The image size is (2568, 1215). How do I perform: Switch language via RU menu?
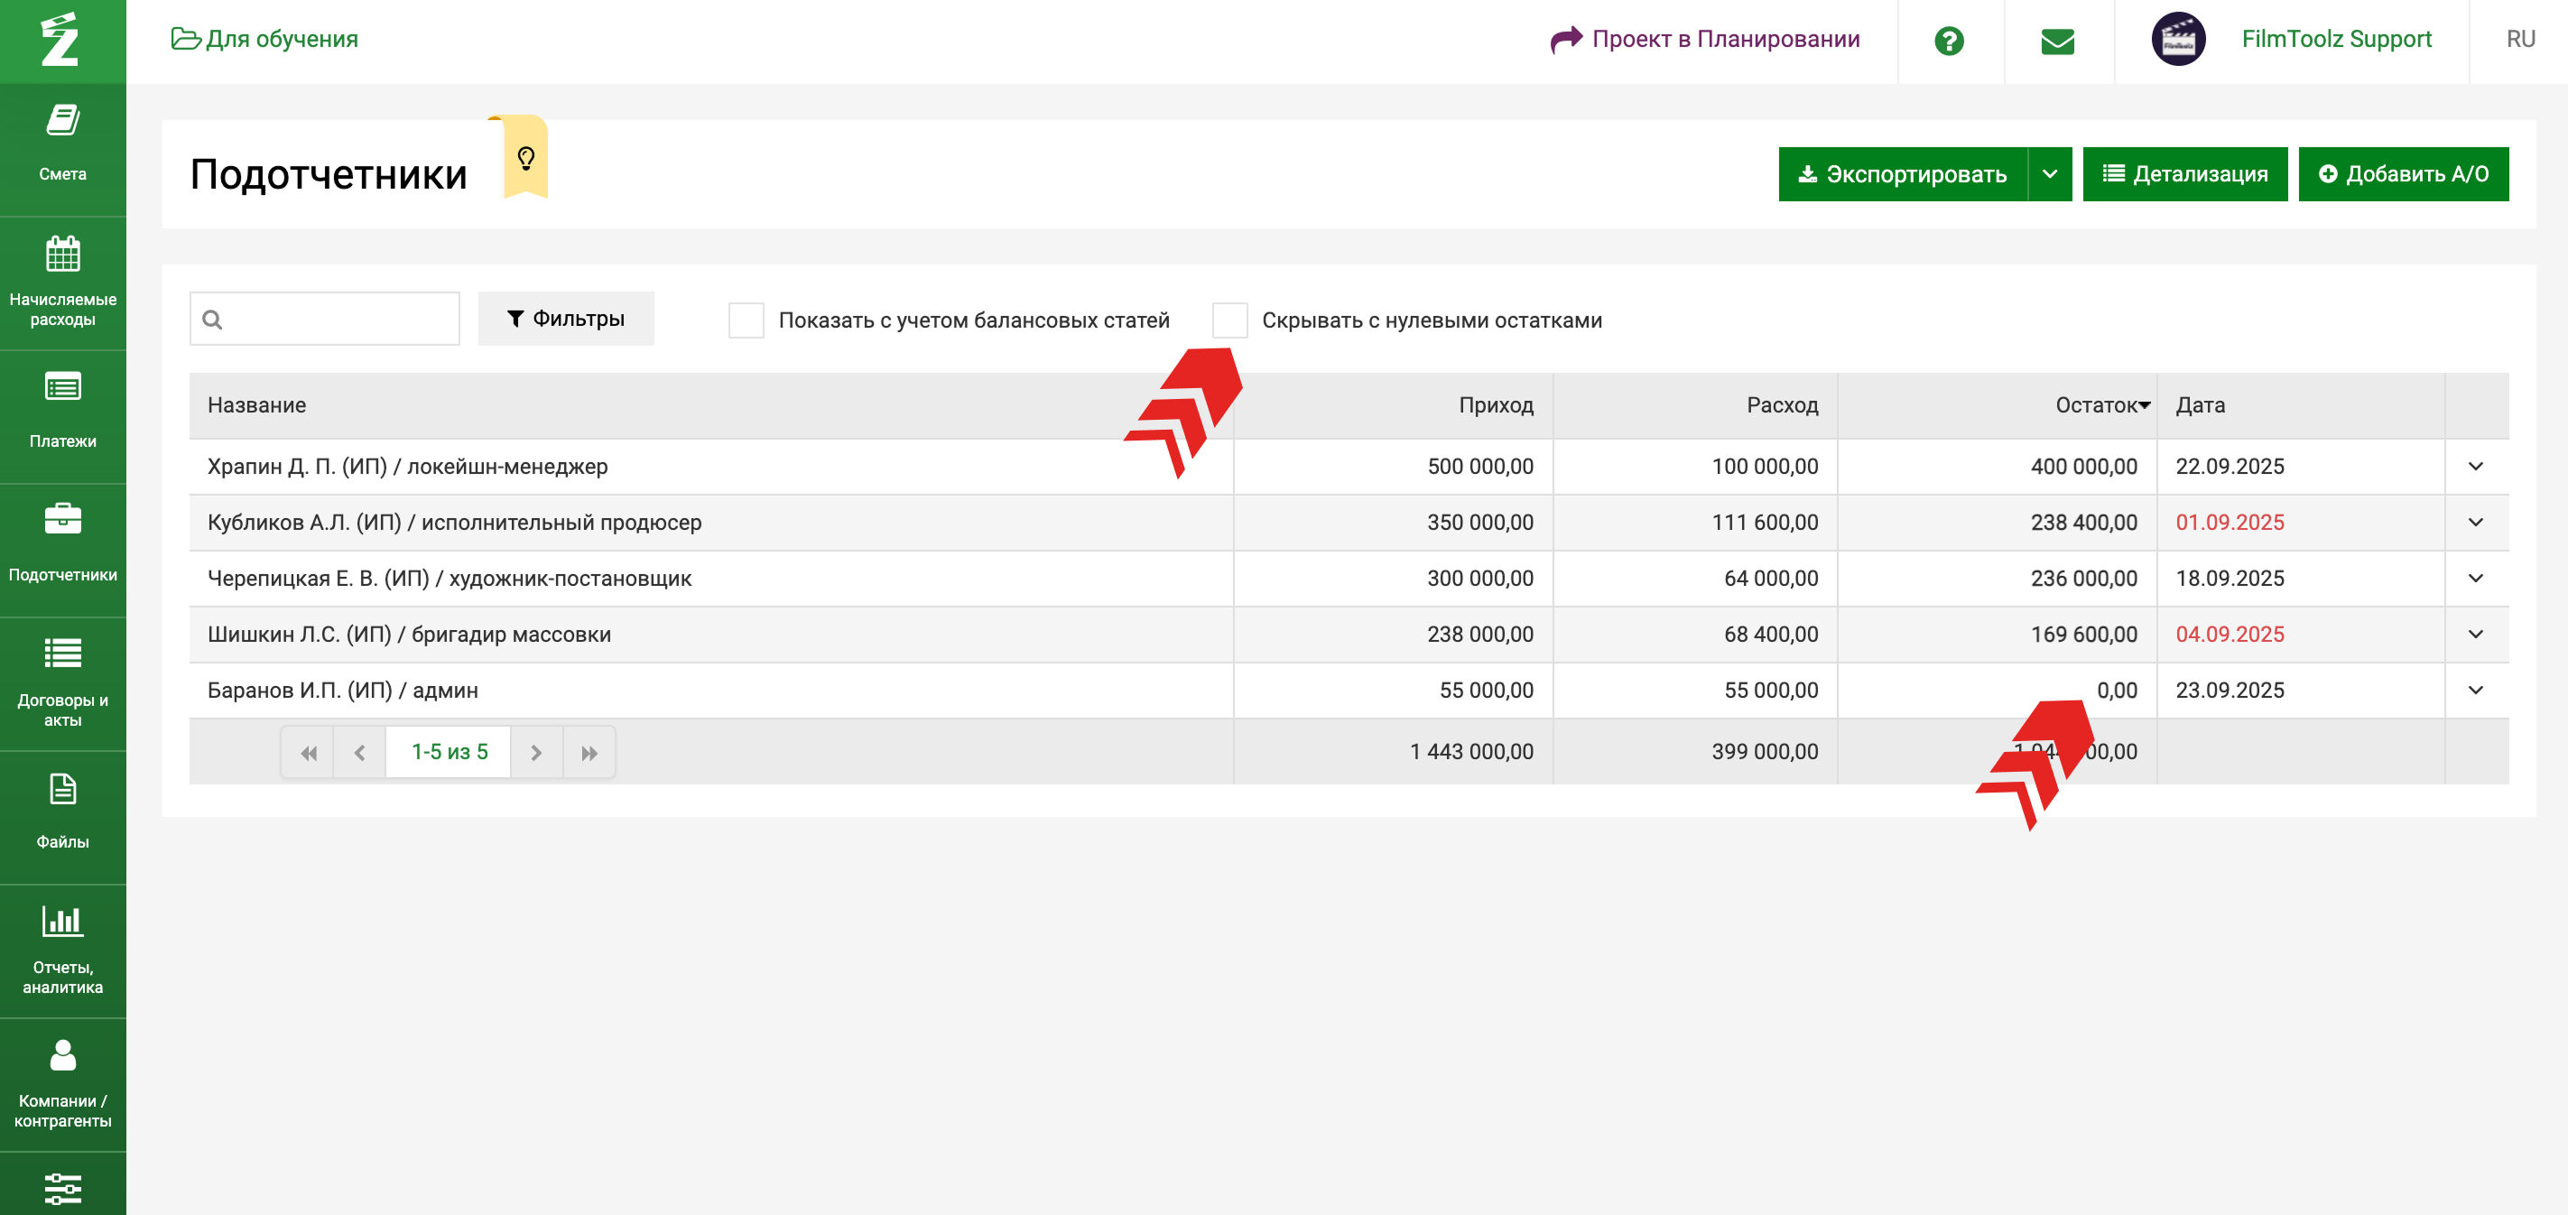(x=2519, y=39)
